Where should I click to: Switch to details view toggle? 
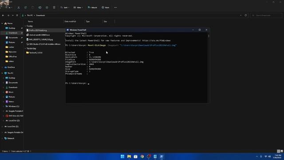[279, 151]
